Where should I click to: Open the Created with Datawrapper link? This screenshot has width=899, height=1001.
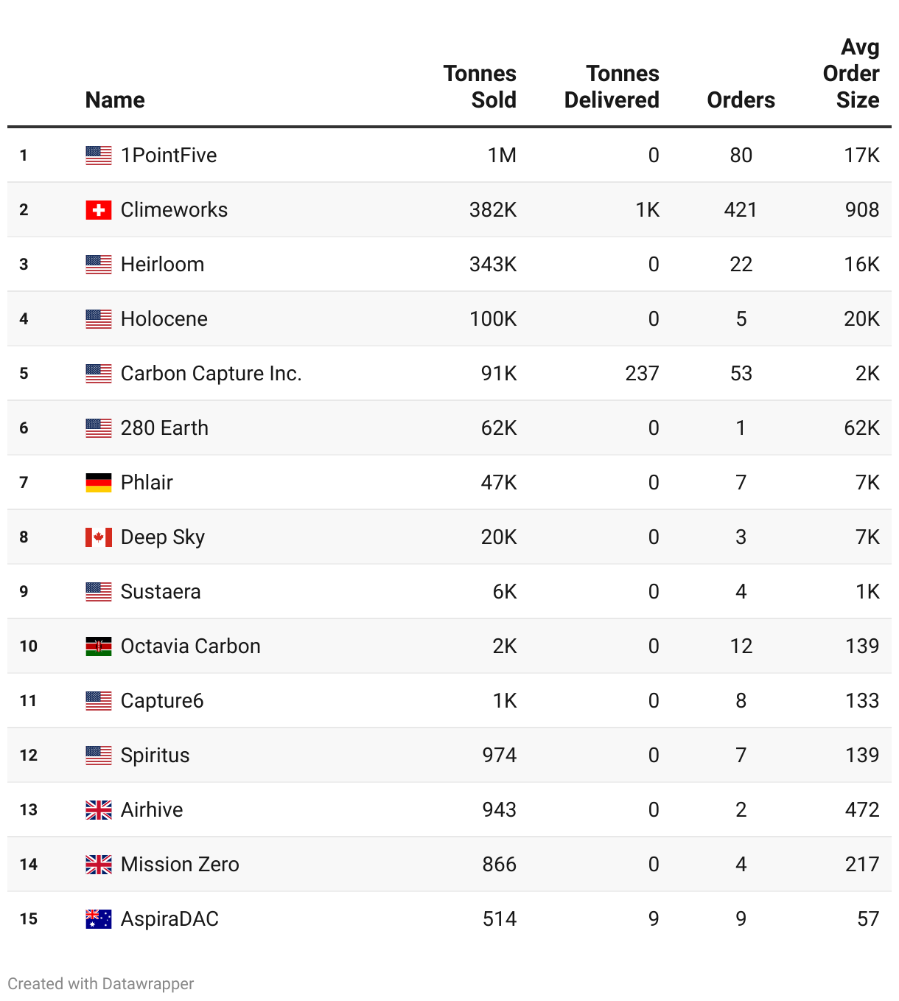(x=101, y=984)
